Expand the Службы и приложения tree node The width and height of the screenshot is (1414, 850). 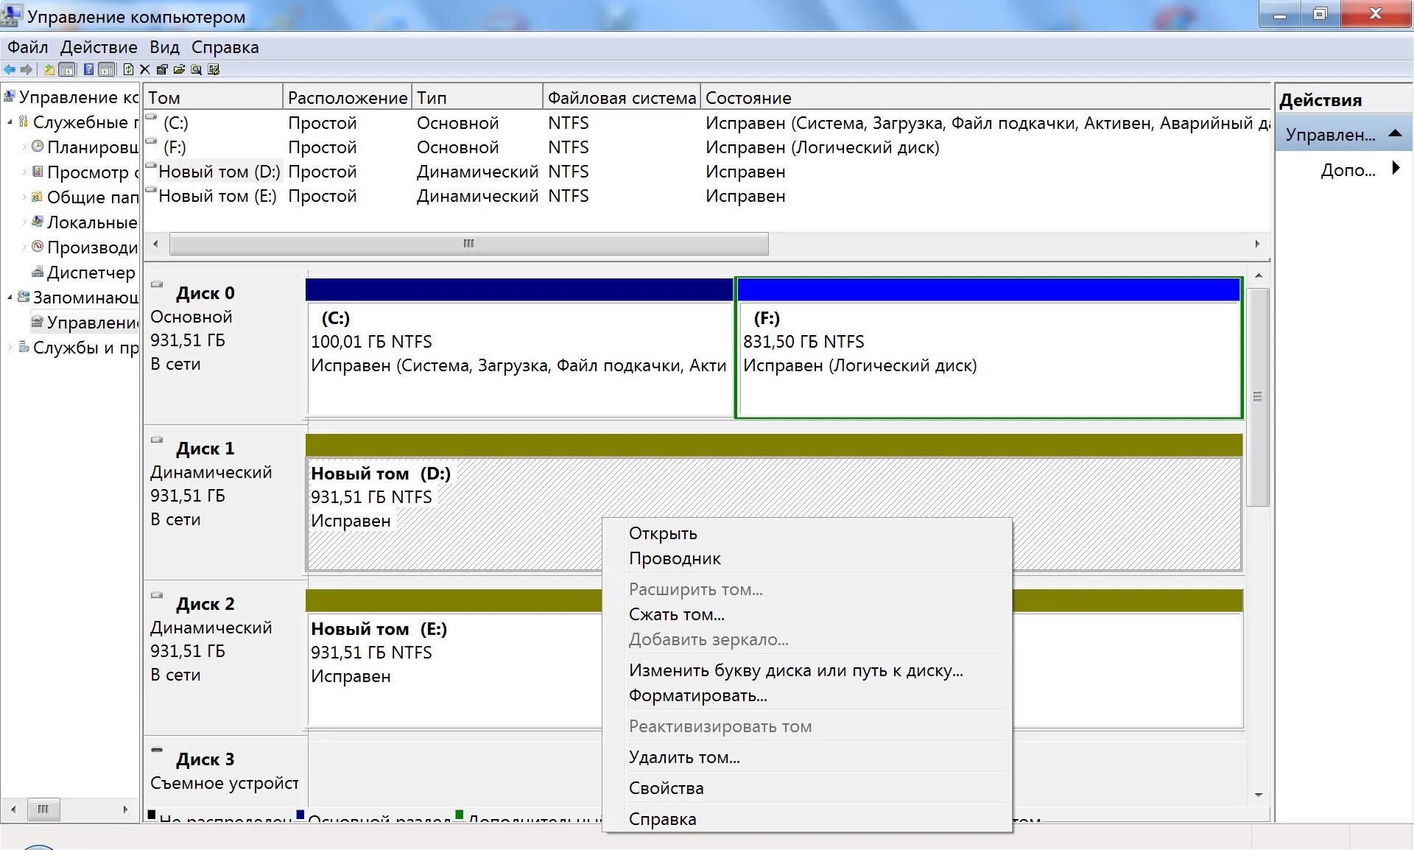click(10, 348)
